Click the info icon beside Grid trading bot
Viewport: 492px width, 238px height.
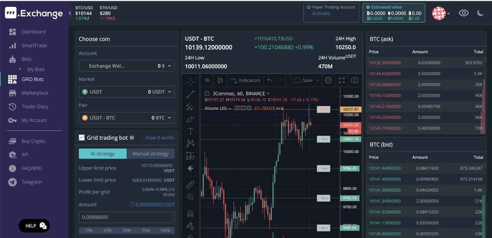[132, 138]
